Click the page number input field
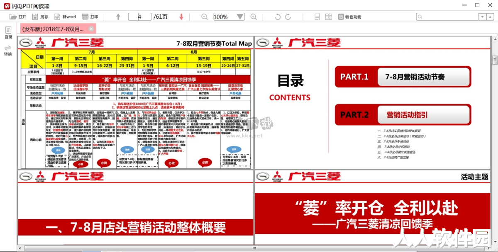Image resolution: width=498 pixels, height=252 pixels. pyautogui.click(x=140, y=17)
